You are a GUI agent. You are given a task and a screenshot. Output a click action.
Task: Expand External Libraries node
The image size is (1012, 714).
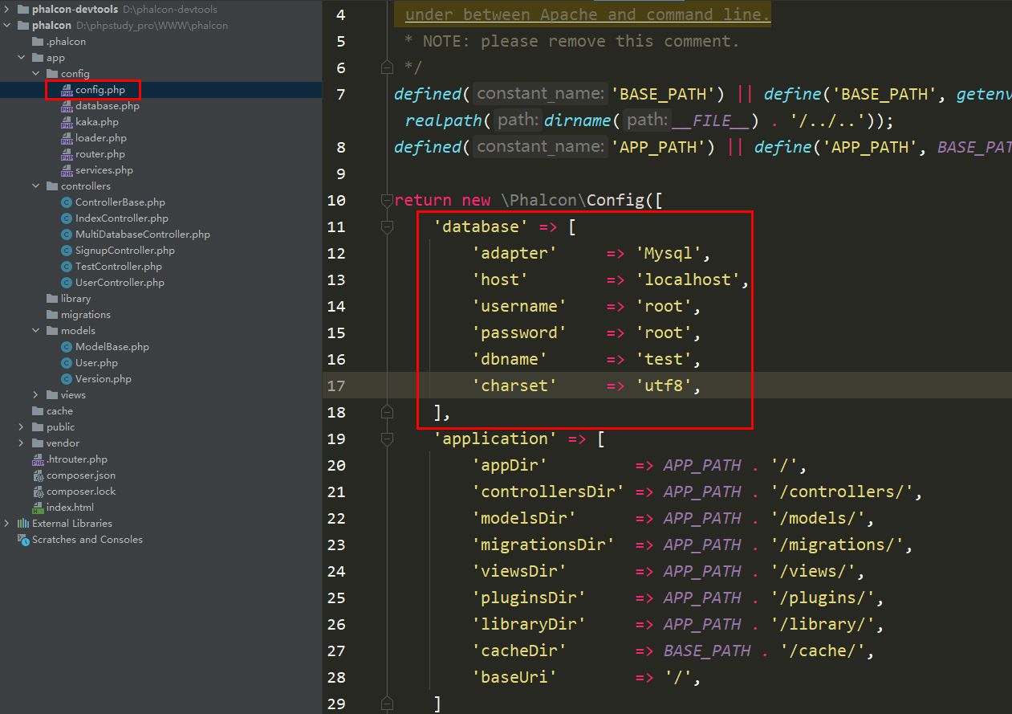point(7,524)
